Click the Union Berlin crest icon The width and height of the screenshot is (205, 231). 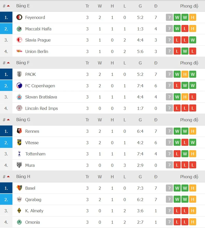point(19,51)
